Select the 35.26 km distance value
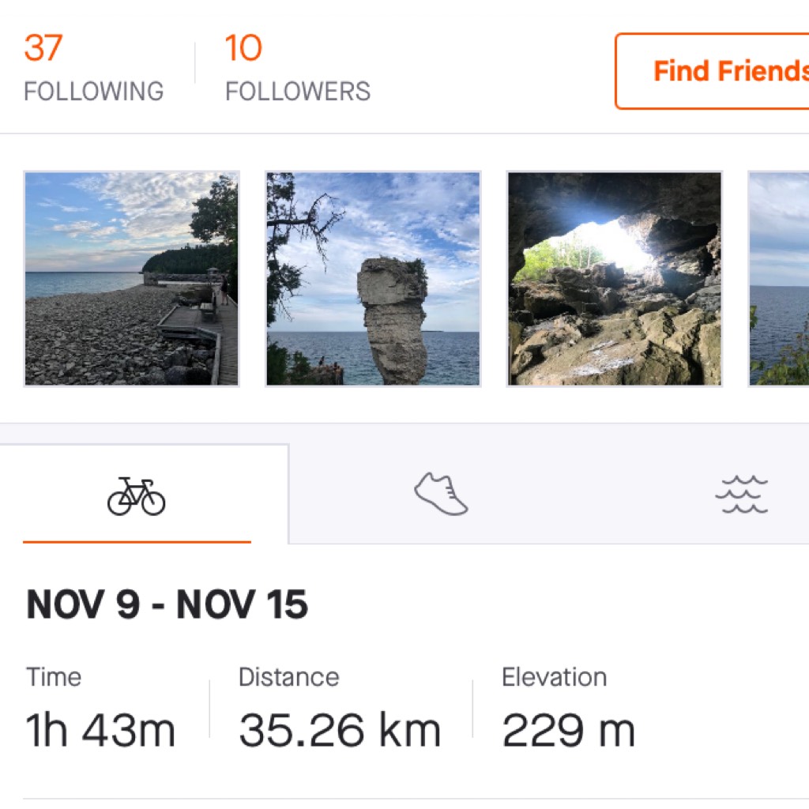The image size is (809, 809). [x=340, y=730]
